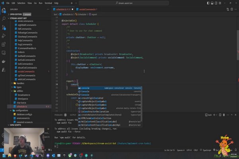
Task: Choose crossOriginIsolated from suggestions
Action: pos(110,98)
